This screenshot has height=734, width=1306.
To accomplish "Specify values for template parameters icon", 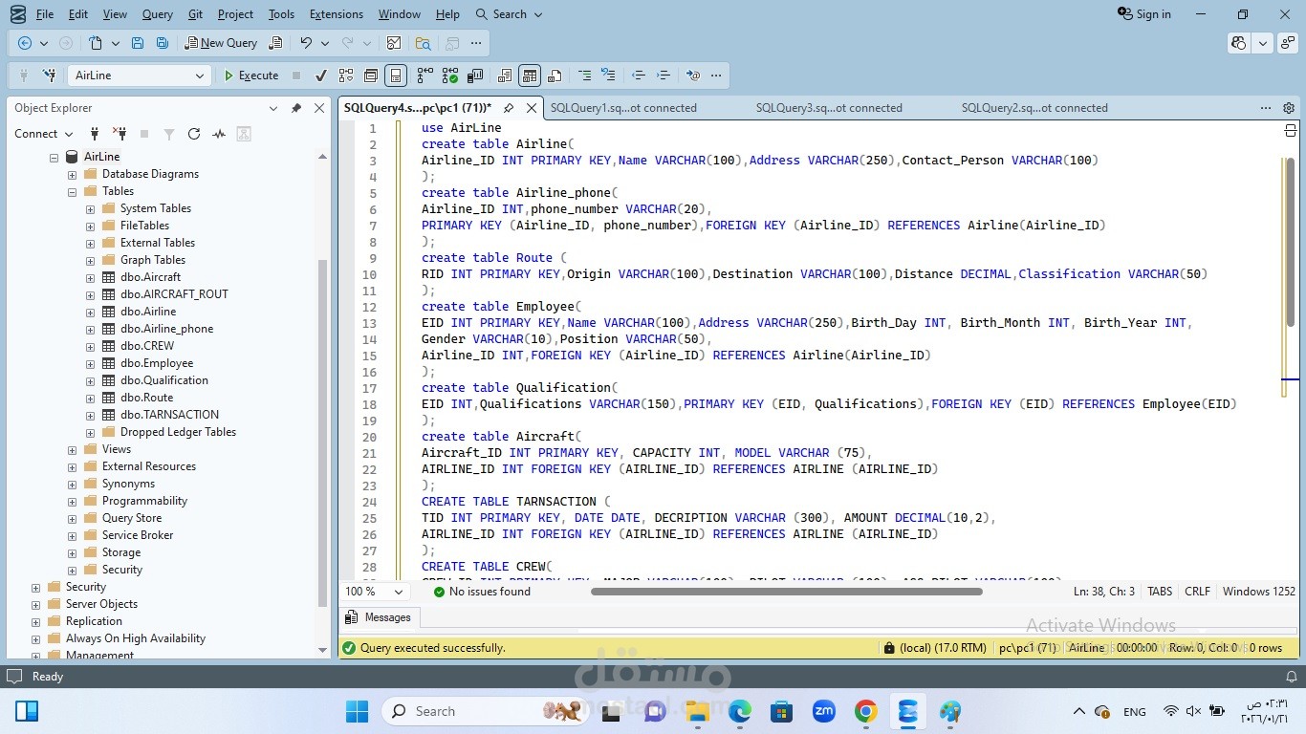I will pos(693,76).
